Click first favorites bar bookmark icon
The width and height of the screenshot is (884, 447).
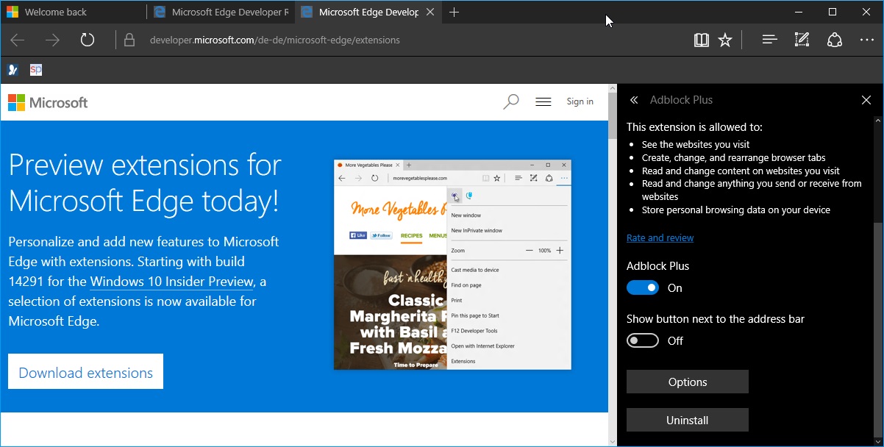point(13,70)
